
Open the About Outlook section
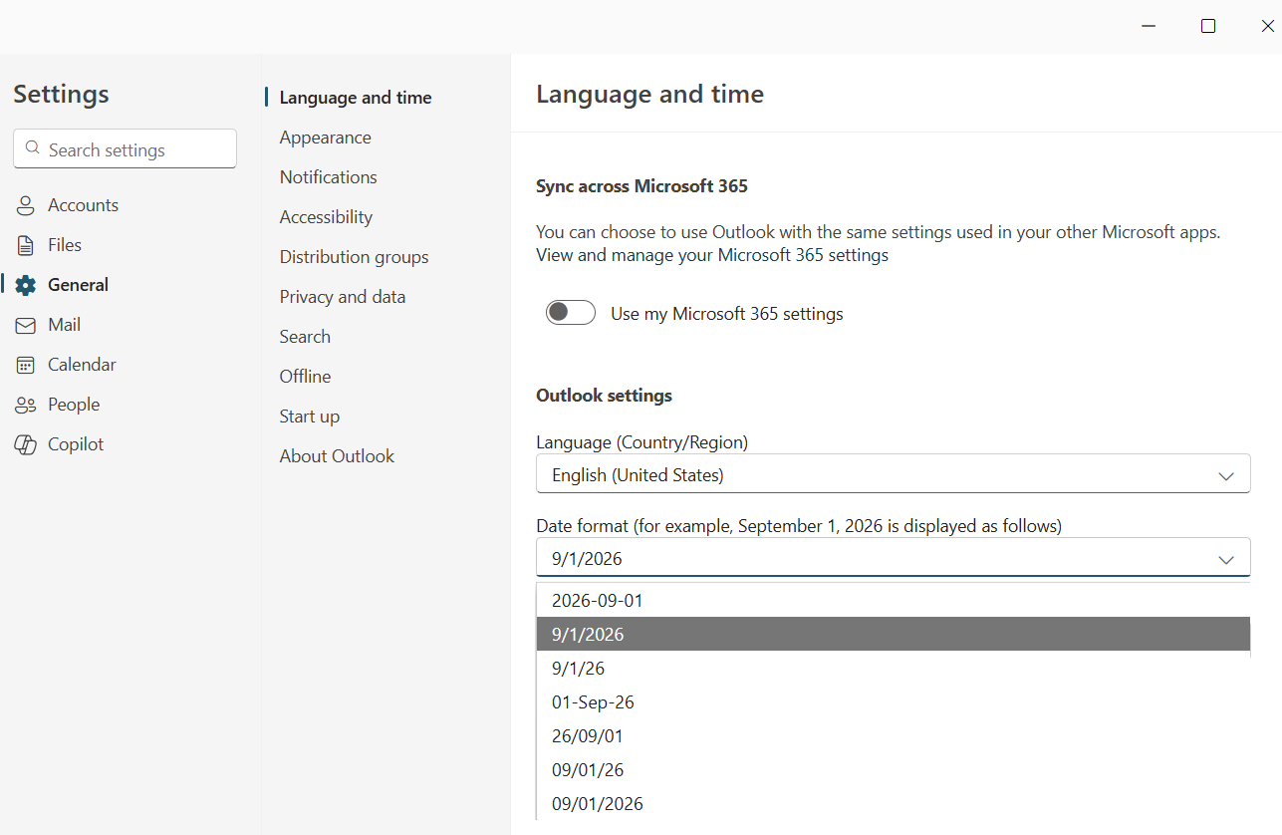point(337,455)
